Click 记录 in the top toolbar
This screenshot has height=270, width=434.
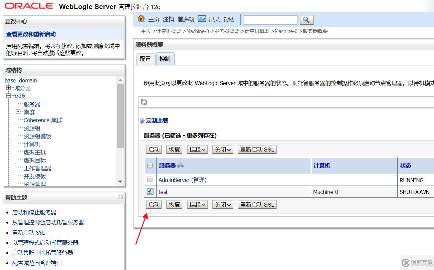[x=214, y=19]
